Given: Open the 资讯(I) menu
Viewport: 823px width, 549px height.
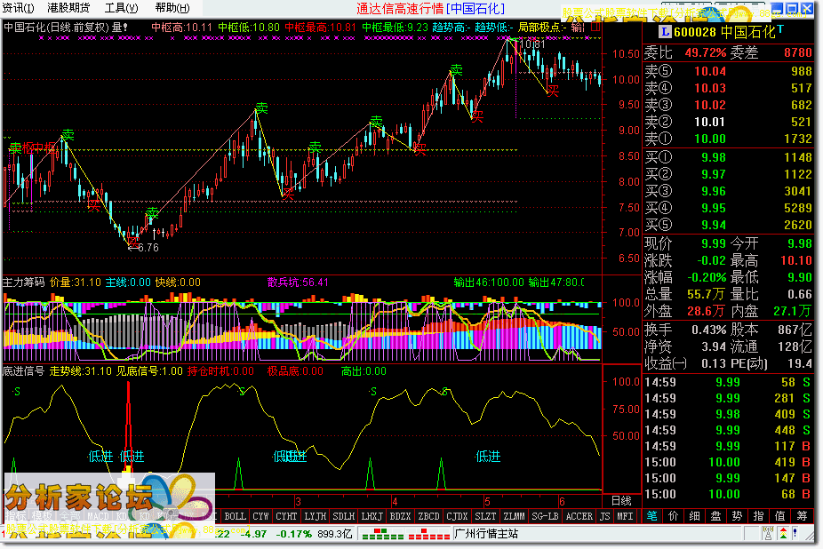Looking at the screenshot, I should [x=18, y=8].
